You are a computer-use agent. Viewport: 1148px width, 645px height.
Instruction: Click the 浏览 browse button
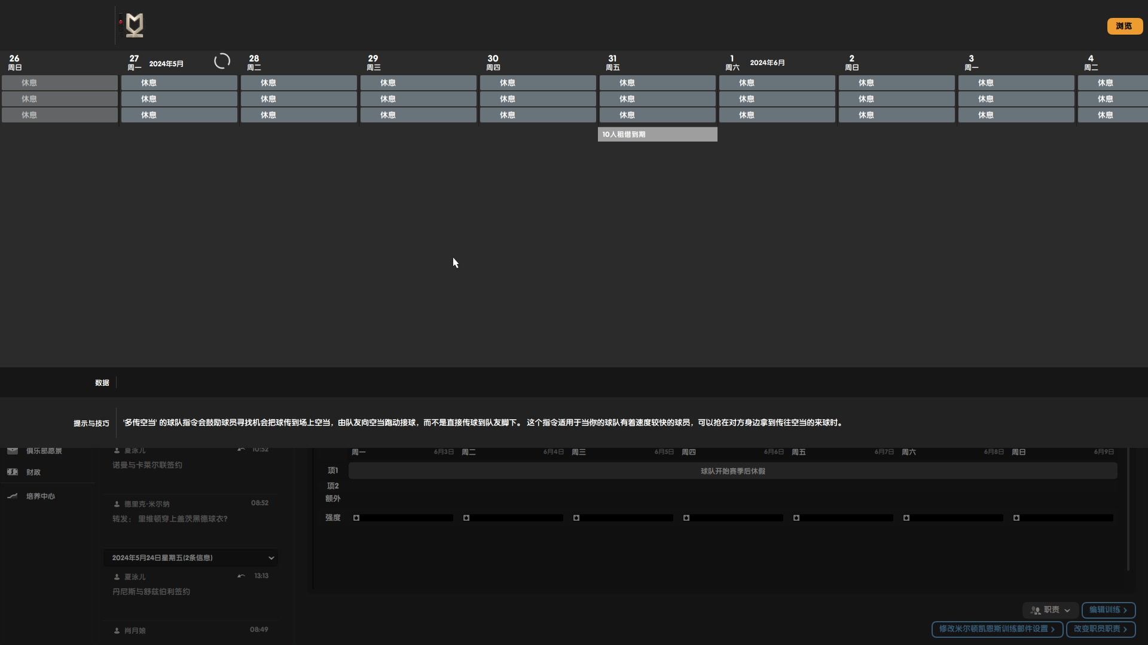pyautogui.click(x=1125, y=26)
